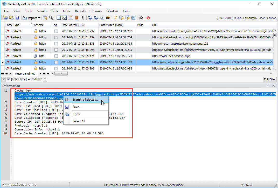
Task: Click the Entry Type column filter pin
Action: tap(31, 23)
